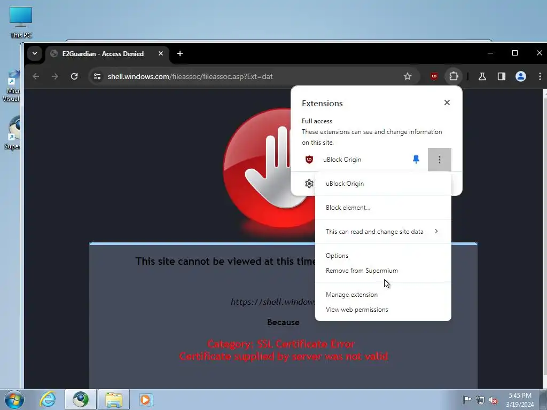The height and width of the screenshot is (410, 547).
Task: Open the Windows Start orb
Action: pos(14,399)
